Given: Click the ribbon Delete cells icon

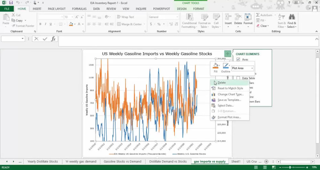Looking at the screenshot, I should tap(238, 17).
